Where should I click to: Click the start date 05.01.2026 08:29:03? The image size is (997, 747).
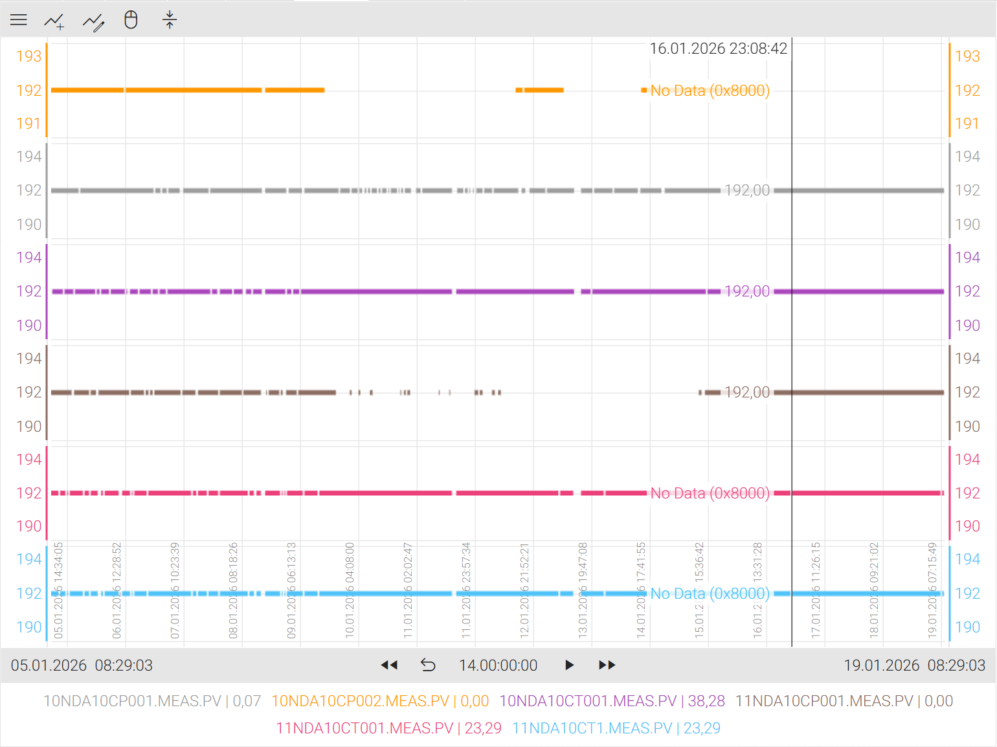pyautogui.click(x=82, y=665)
